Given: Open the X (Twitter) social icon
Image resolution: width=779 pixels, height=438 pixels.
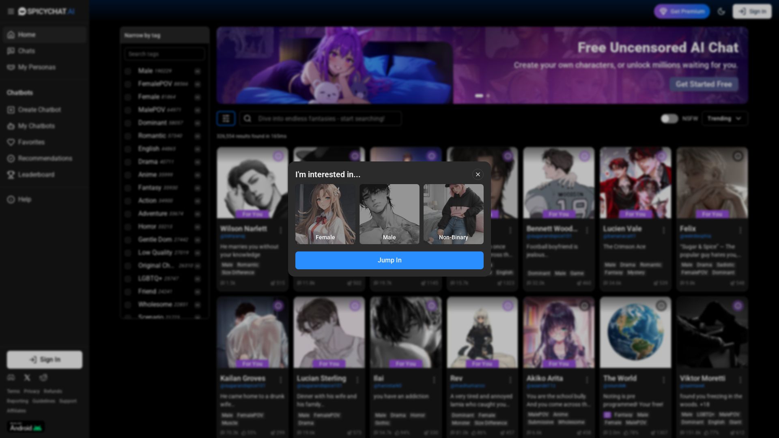Looking at the screenshot, I should (x=27, y=378).
